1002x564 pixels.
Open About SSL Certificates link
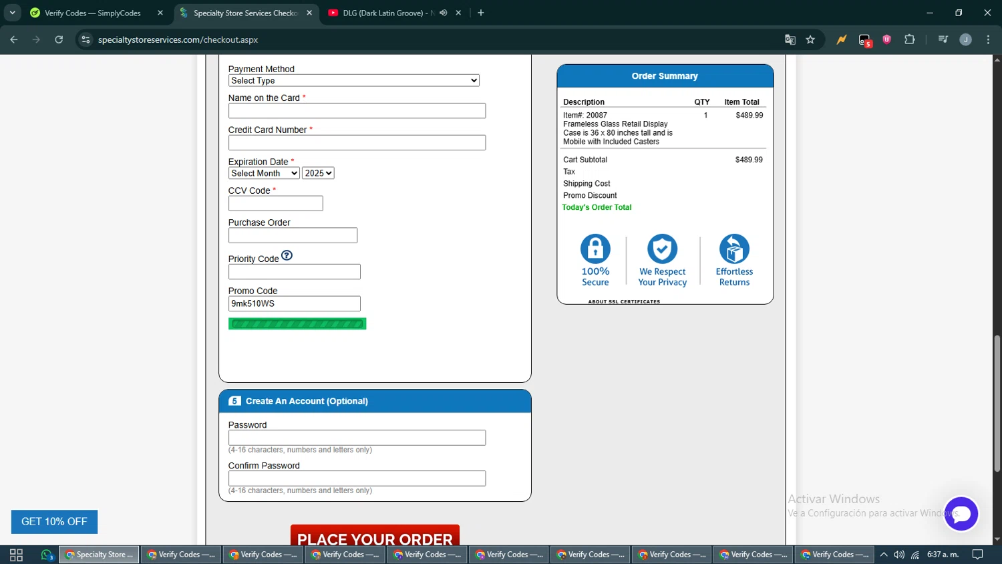coord(624,301)
